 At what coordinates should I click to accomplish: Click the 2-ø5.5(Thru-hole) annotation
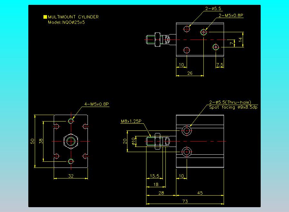pos(230,102)
